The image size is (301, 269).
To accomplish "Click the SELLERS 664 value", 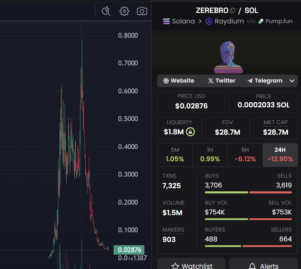I will (x=286, y=239).
